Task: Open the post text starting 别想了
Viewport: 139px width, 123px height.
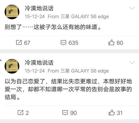Action: click(x=53, y=27)
